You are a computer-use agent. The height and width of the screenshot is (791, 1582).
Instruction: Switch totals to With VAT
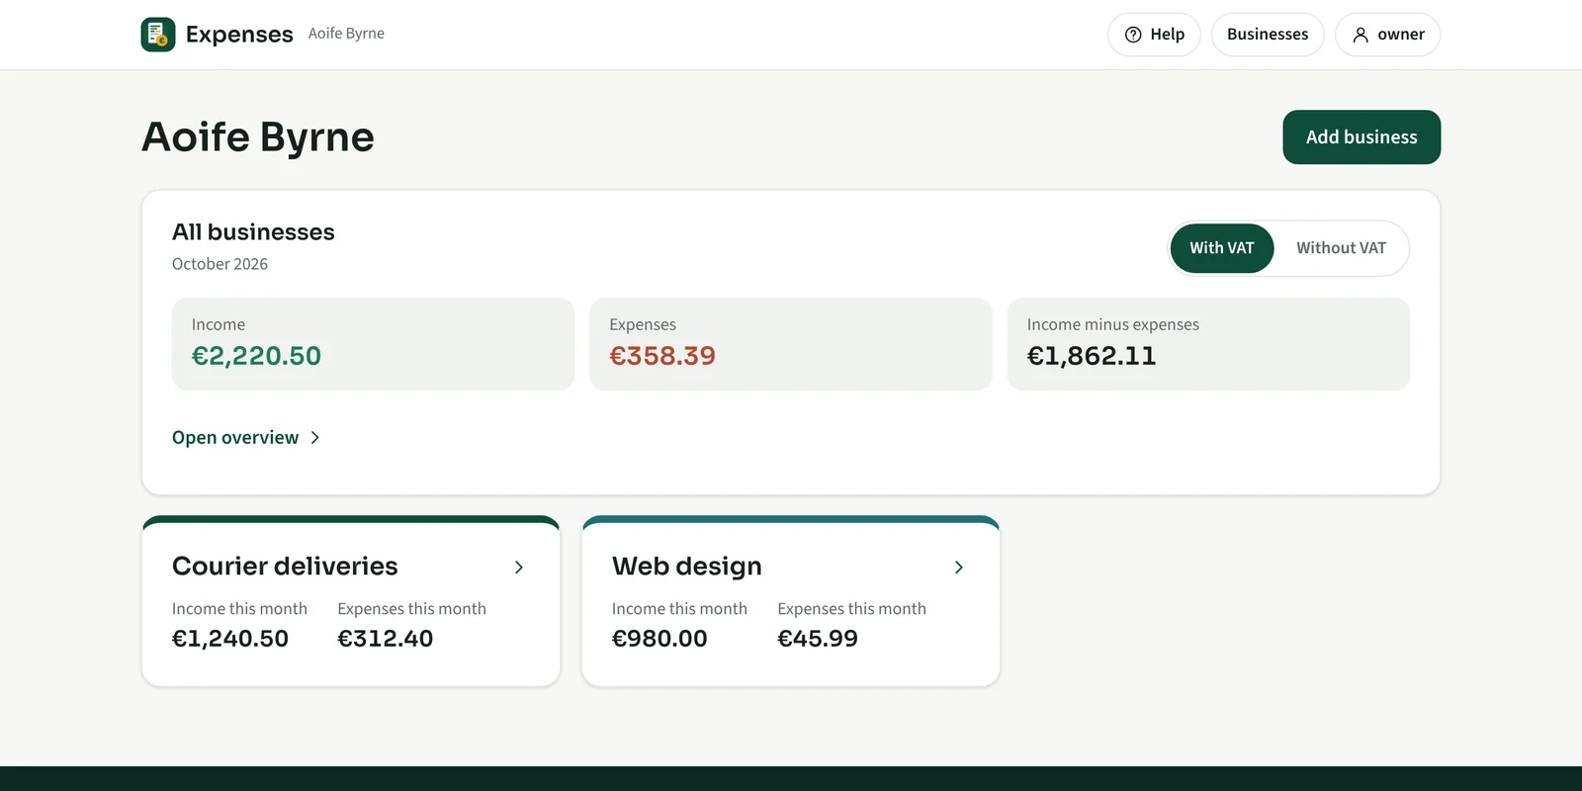(x=1222, y=248)
